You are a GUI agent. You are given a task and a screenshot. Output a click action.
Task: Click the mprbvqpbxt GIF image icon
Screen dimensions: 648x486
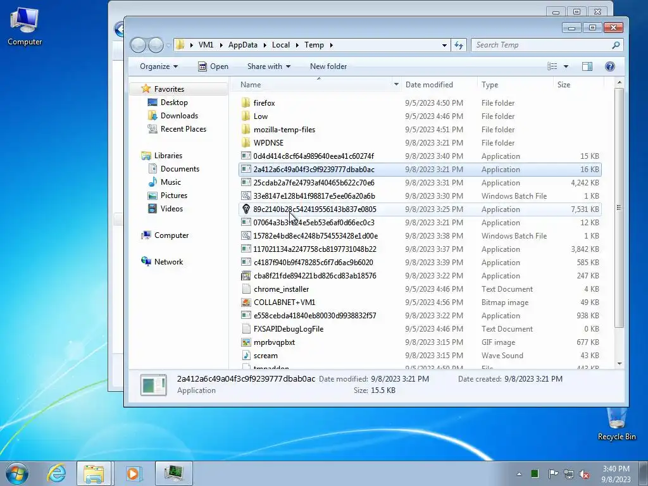coord(246,342)
